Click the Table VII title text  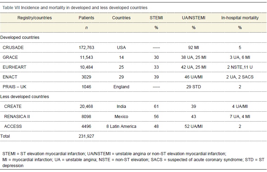[x=75, y=7]
